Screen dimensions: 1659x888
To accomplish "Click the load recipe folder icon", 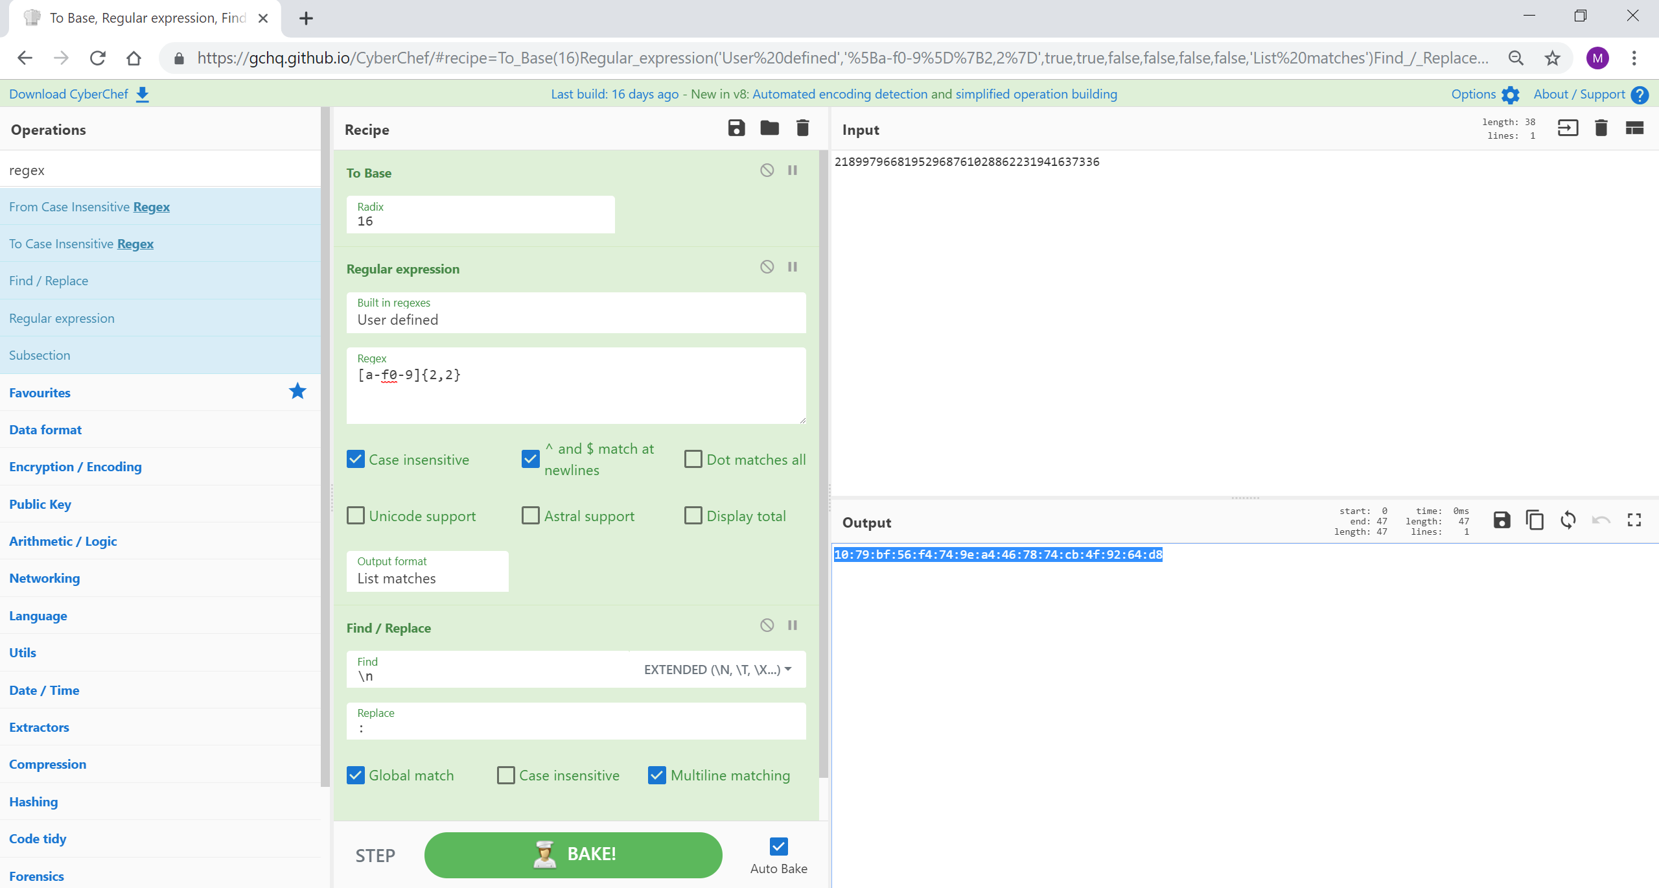I will click(771, 128).
